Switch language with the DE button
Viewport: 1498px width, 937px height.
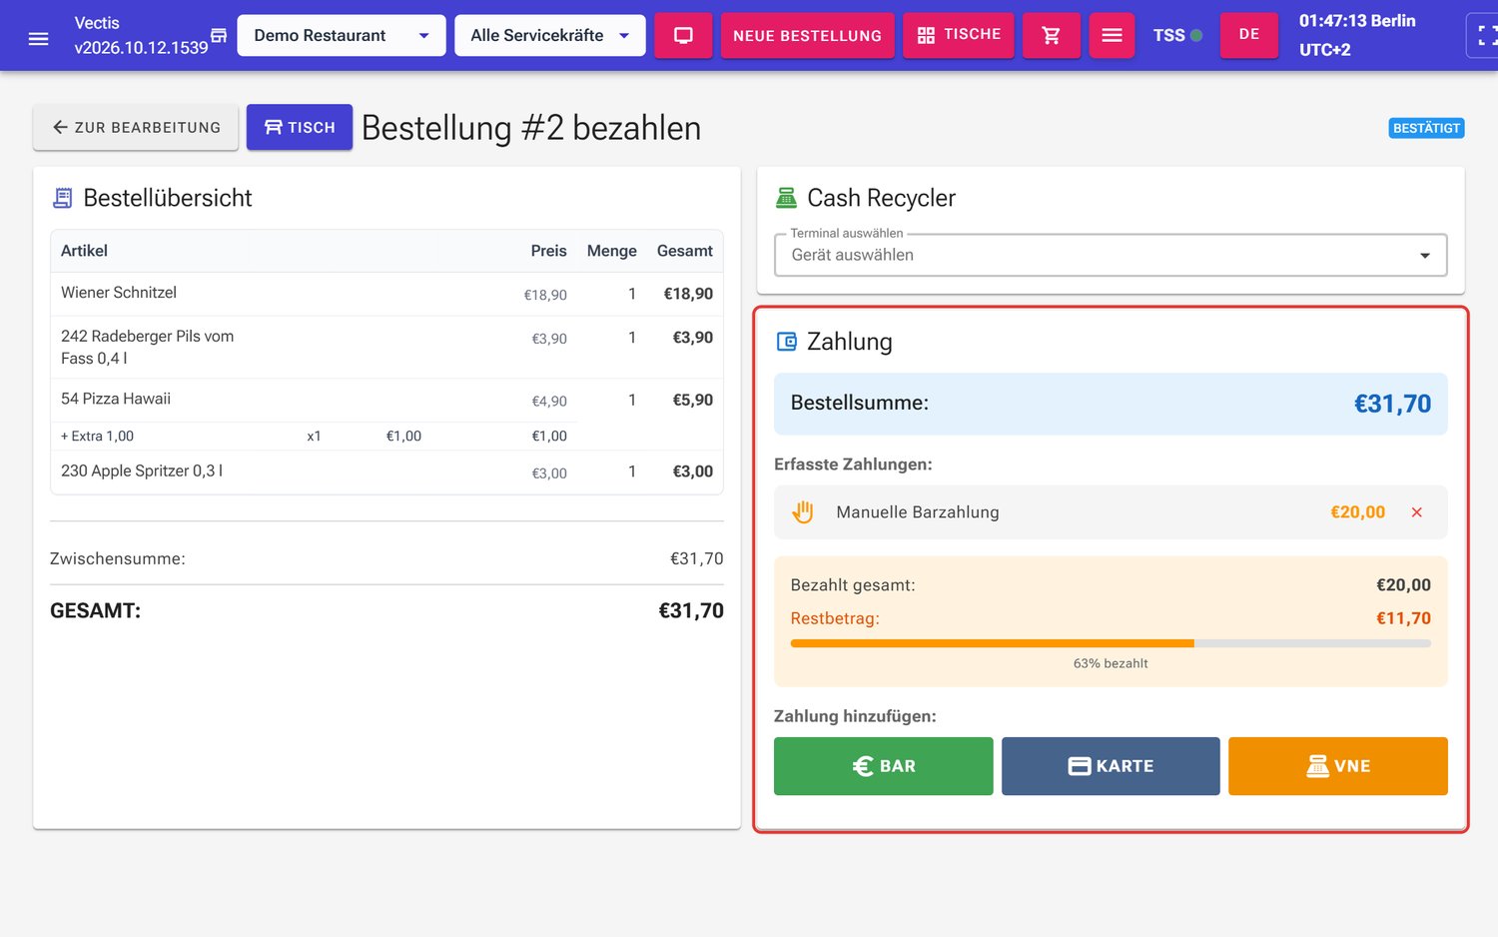[x=1248, y=35]
